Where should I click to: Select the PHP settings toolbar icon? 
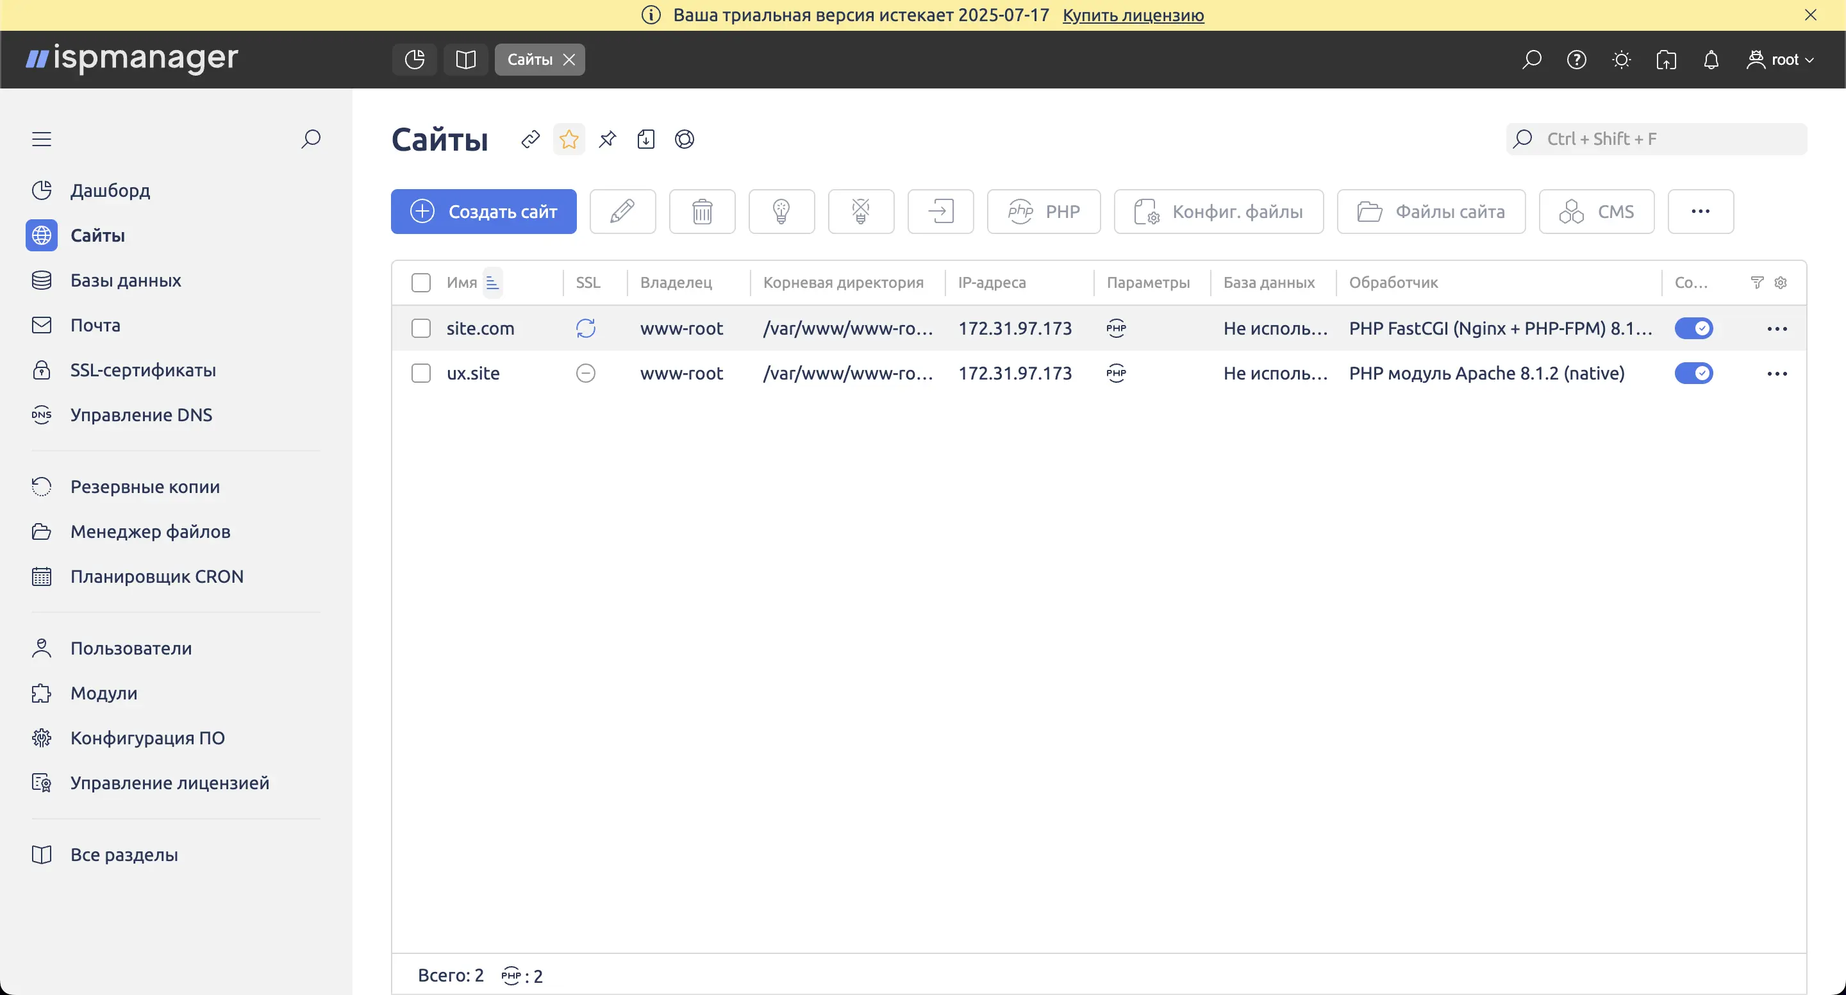pyautogui.click(x=1043, y=211)
